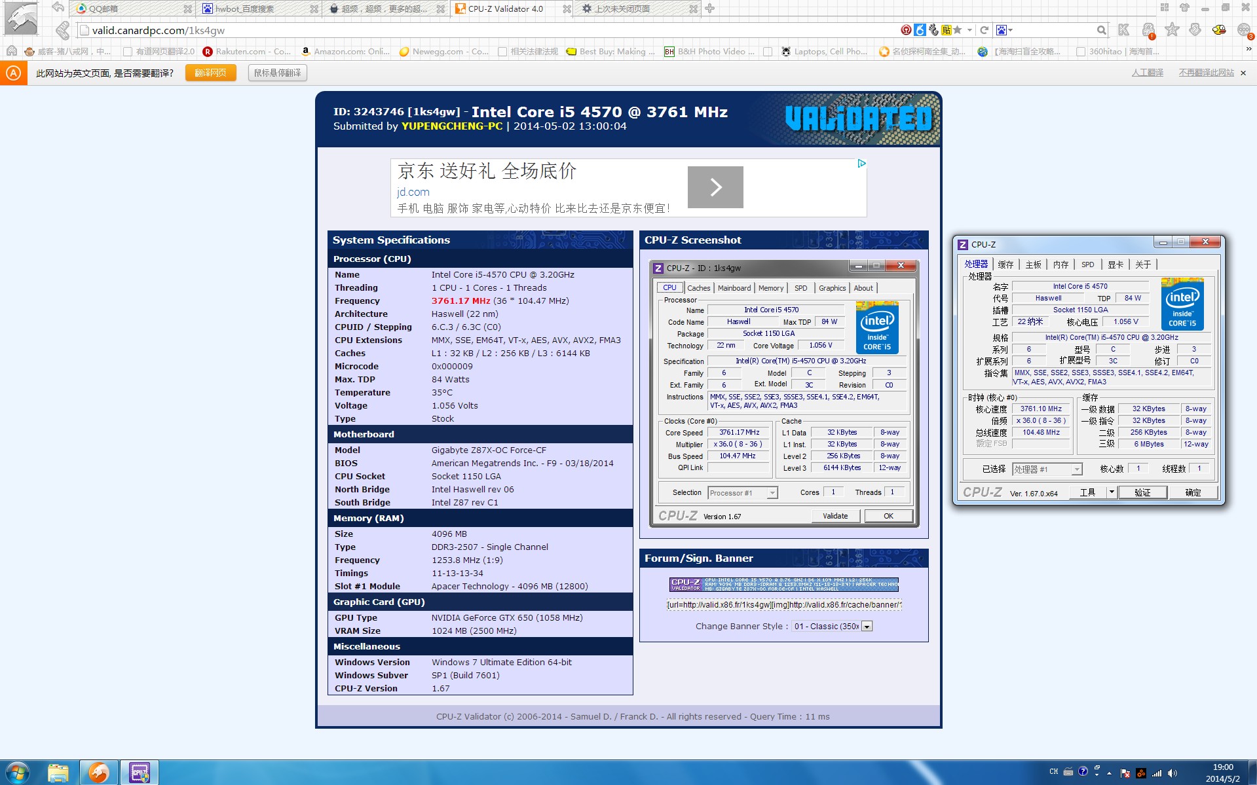Click the YUPENGCHENG-PC submitter name
The height and width of the screenshot is (785, 1257).
point(451,126)
